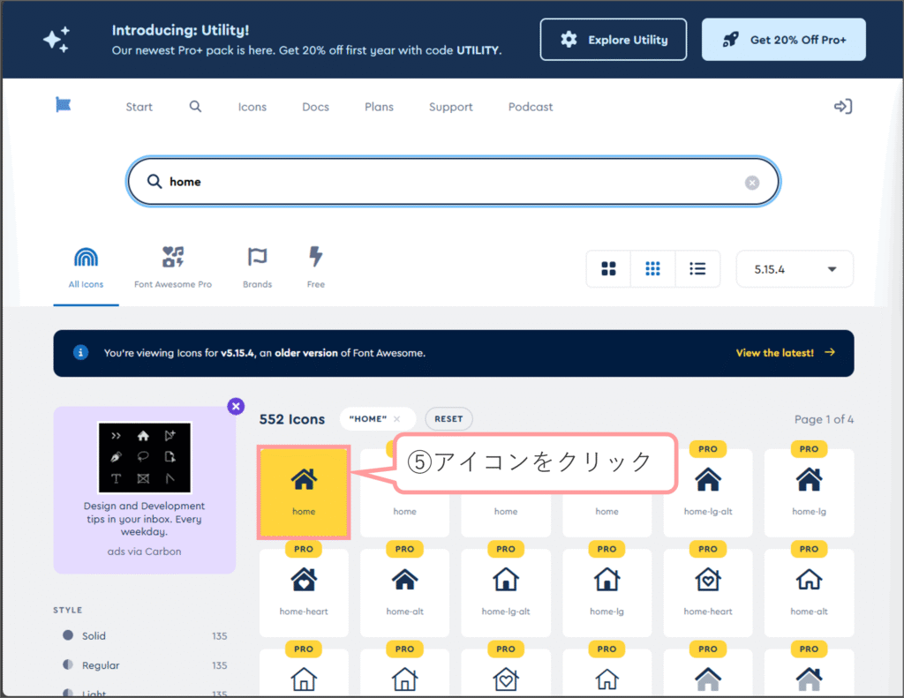Close the Carbon ad with purple X

[x=236, y=406]
